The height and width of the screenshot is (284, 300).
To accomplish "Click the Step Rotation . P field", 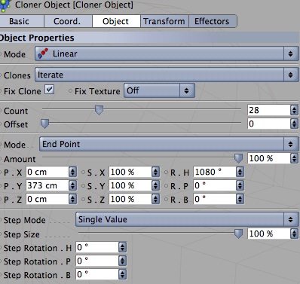I will [x=97, y=261].
